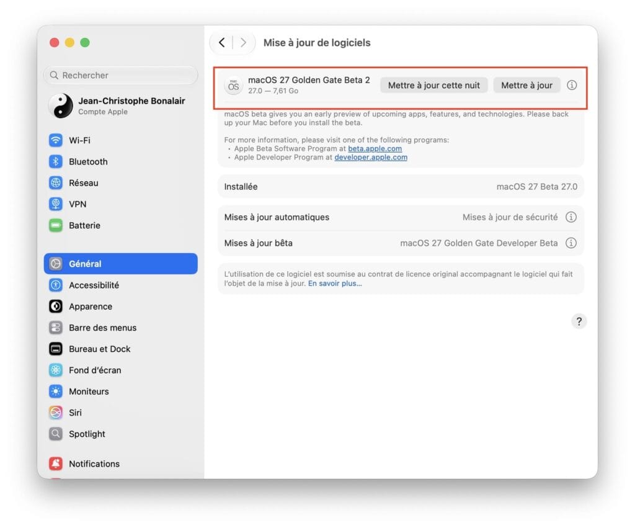Show info for macOS 27 Beta 2 update
The width and height of the screenshot is (635, 528).
point(571,85)
